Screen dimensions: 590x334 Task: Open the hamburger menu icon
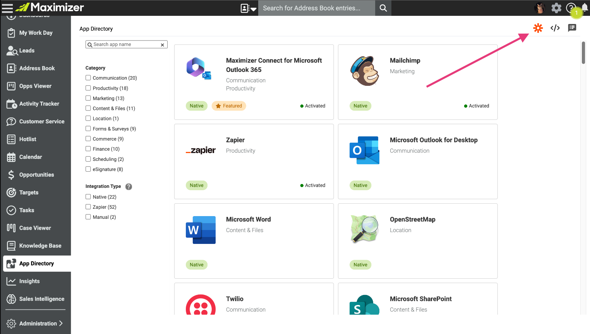[7, 8]
